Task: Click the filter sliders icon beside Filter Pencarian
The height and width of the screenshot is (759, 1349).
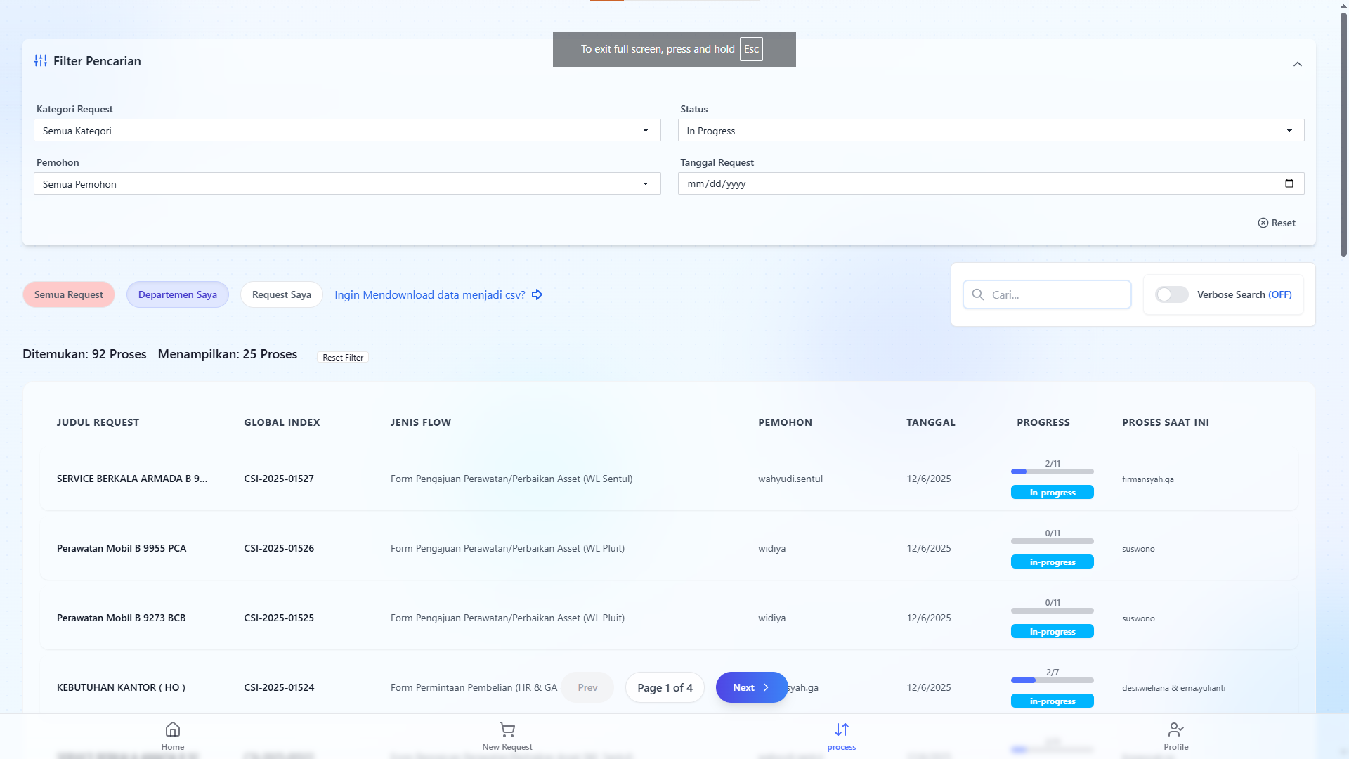Action: (41, 60)
